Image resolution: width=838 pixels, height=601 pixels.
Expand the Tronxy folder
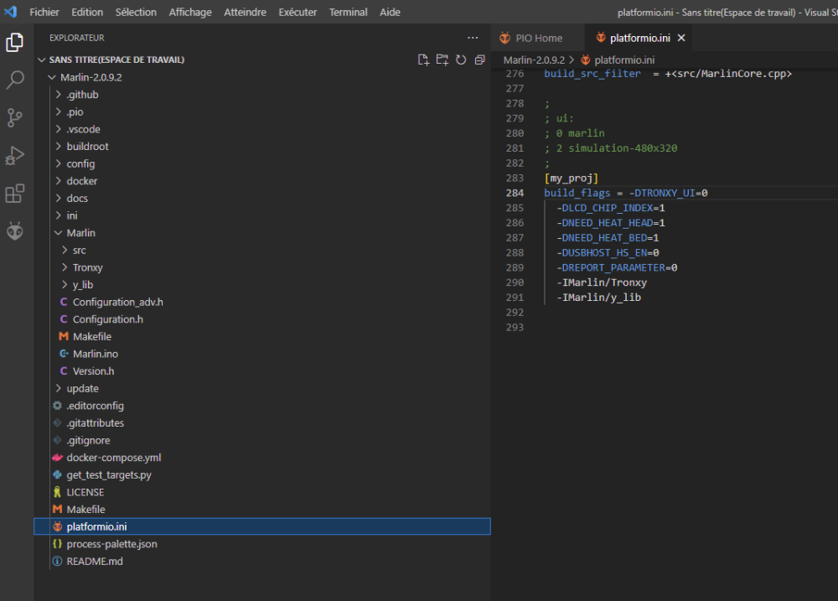[x=87, y=267]
